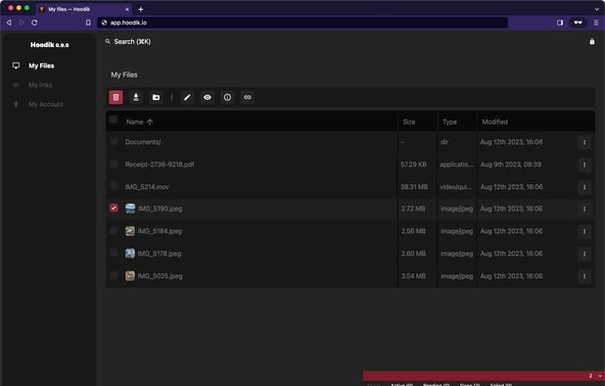605x386 pixels.
Task: Toggle the browser sidebar panel icon
Action: tap(560, 23)
